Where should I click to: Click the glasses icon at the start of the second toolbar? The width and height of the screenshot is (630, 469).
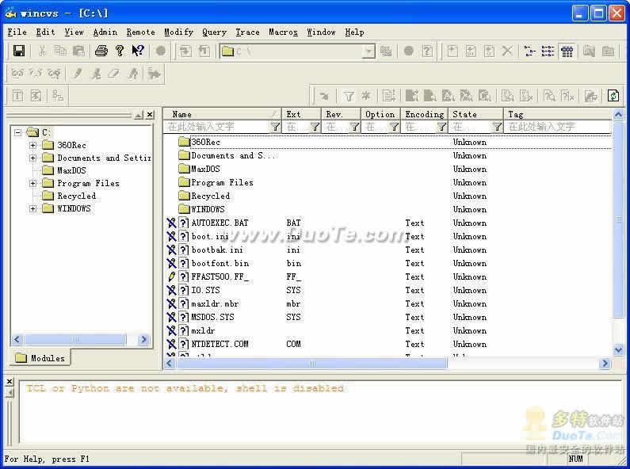[x=18, y=74]
